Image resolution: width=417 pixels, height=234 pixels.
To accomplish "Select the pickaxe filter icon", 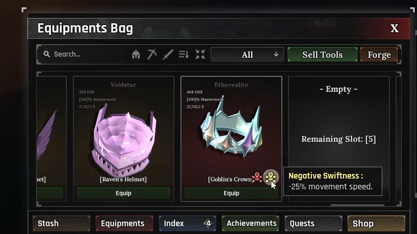I will tap(152, 54).
